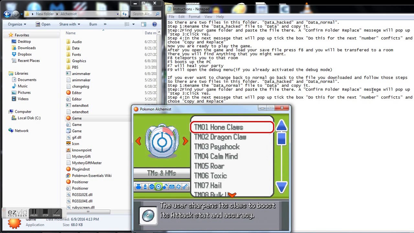
Task: Open Notepad File menu
Action: point(171,17)
